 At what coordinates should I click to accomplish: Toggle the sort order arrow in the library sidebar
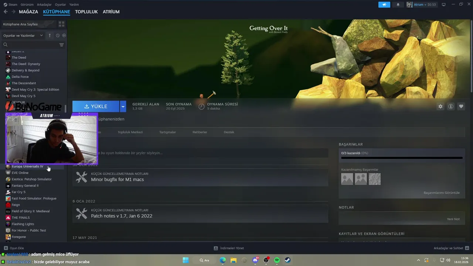(x=50, y=35)
